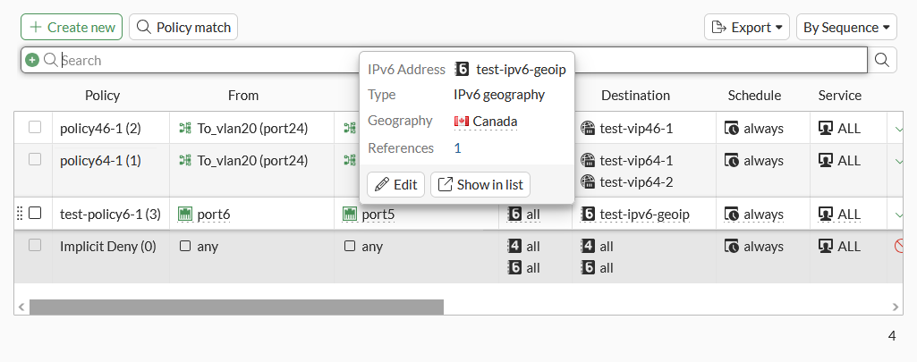
Task: Open the By Sequence view dropdown
Action: point(846,27)
